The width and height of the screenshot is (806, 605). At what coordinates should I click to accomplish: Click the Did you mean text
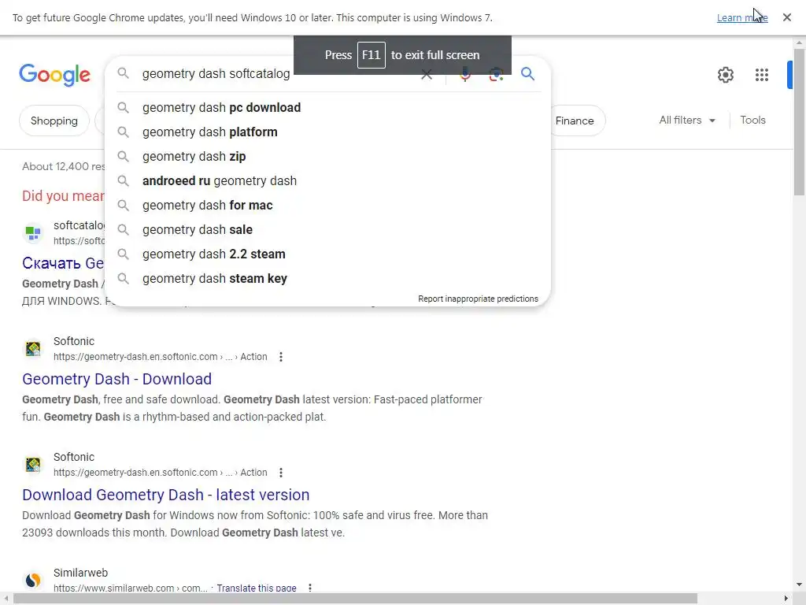[63, 196]
